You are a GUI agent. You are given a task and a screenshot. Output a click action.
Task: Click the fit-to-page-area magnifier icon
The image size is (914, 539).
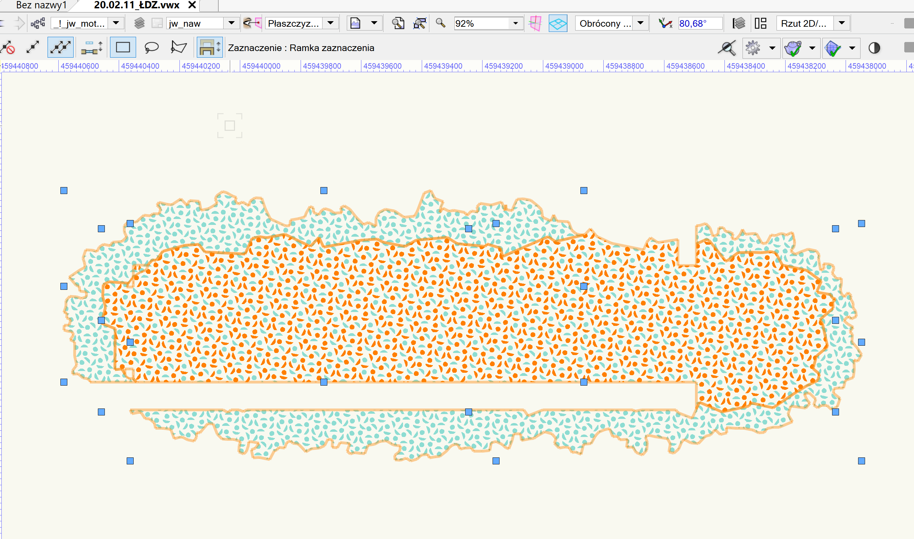tap(397, 23)
